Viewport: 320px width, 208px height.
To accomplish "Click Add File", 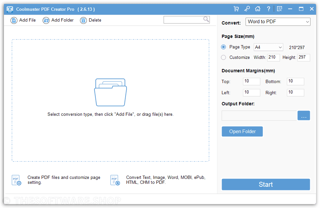I will click(x=23, y=20).
